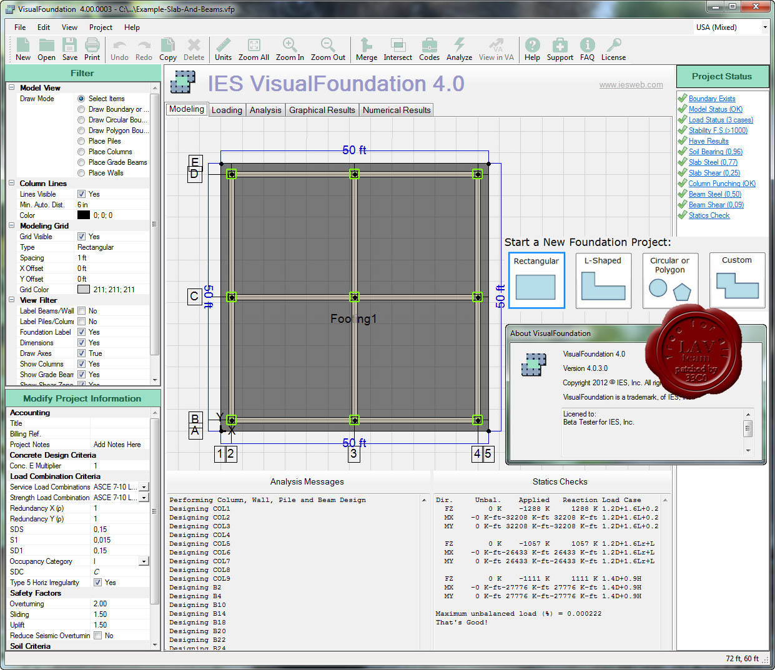Choose the Place Piles draw mode
This screenshot has width=775, height=670.
pos(81,141)
